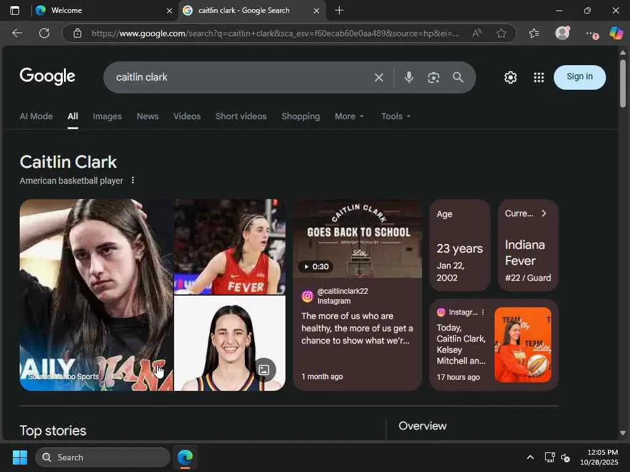Image resolution: width=630 pixels, height=472 pixels.
Task: Open a new browser tab
Action: pos(339,10)
